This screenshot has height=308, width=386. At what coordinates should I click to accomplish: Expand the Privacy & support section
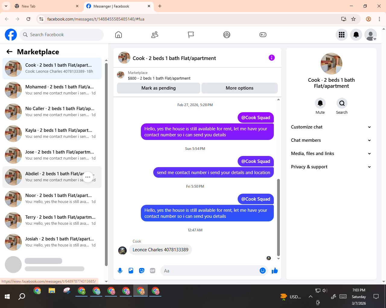coord(331,167)
